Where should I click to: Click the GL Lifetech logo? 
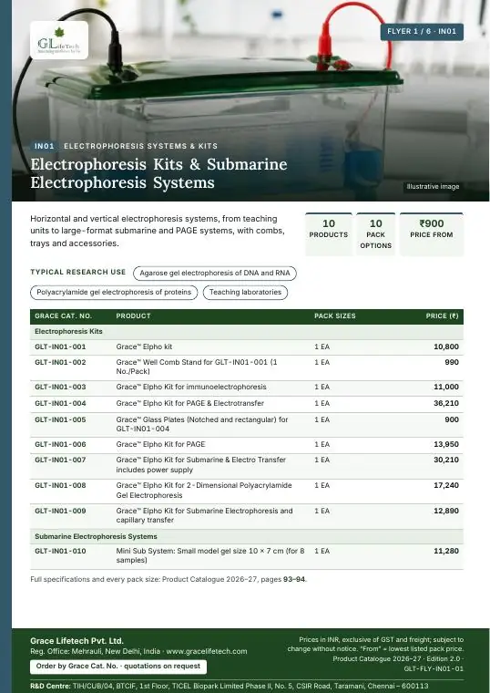[x=59, y=40]
